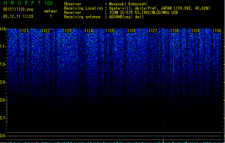Click the meteor count value 1
This screenshot has height=143, width=225.
(51, 16)
